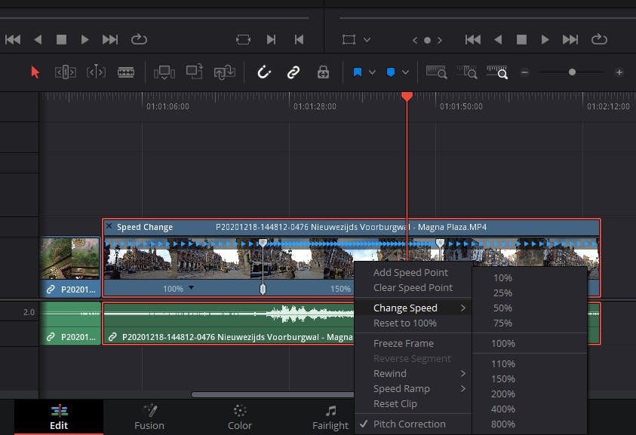The height and width of the screenshot is (435, 636).
Task: Expand the 100% speed segment dropdown
Action: point(191,288)
